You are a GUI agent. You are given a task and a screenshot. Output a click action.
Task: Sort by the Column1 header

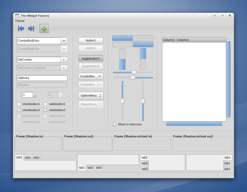click(x=169, y=40)
